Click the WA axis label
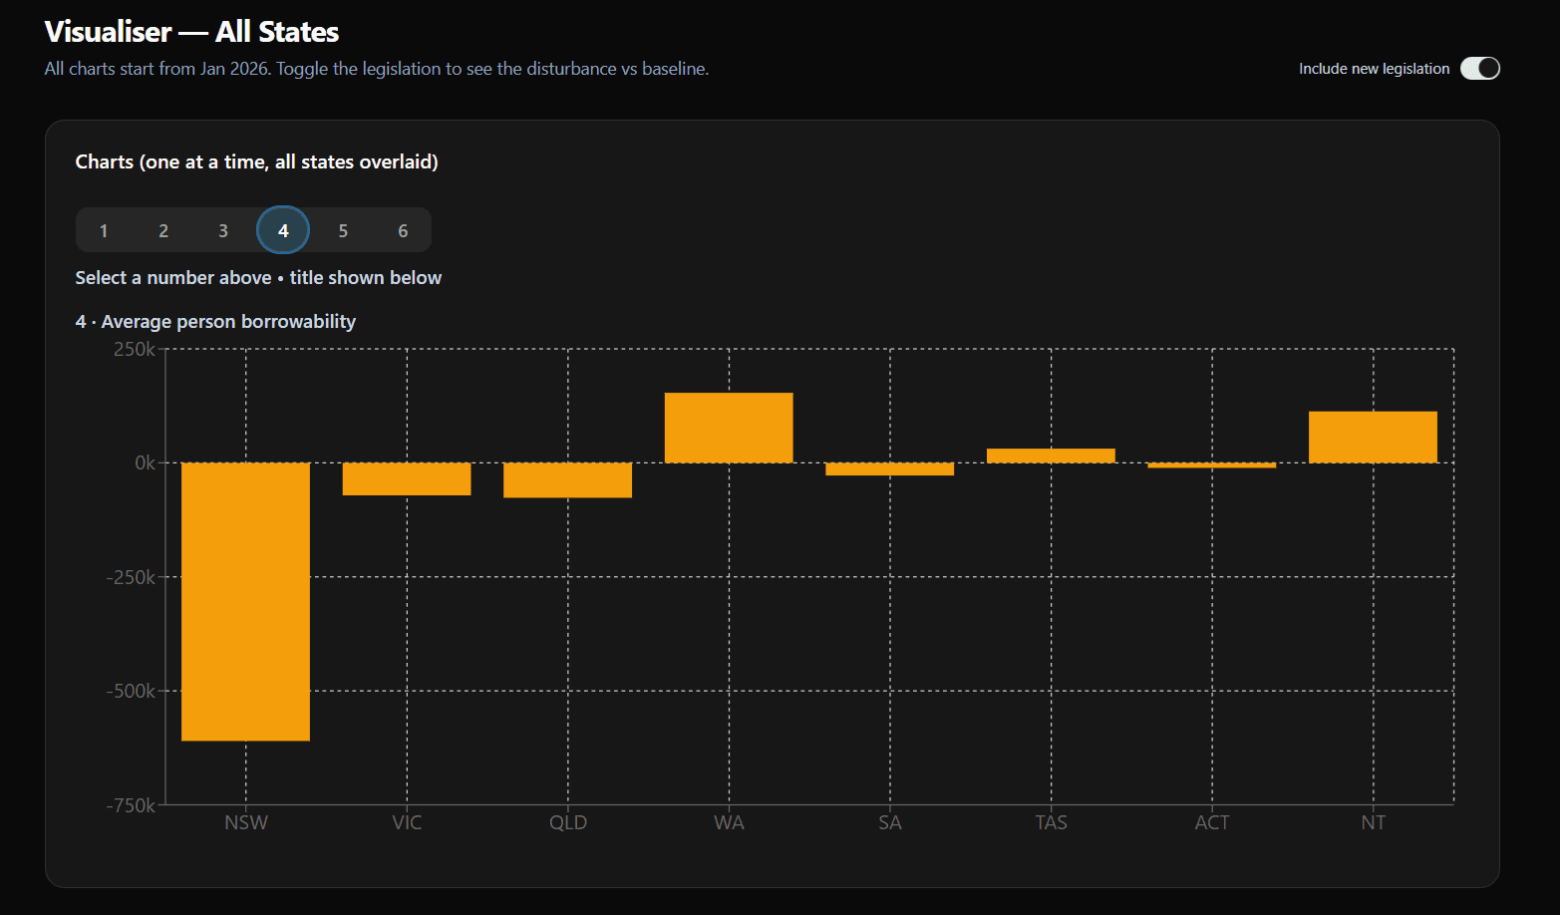Viewport: 1560px width, 915px height. pos(729,822)
